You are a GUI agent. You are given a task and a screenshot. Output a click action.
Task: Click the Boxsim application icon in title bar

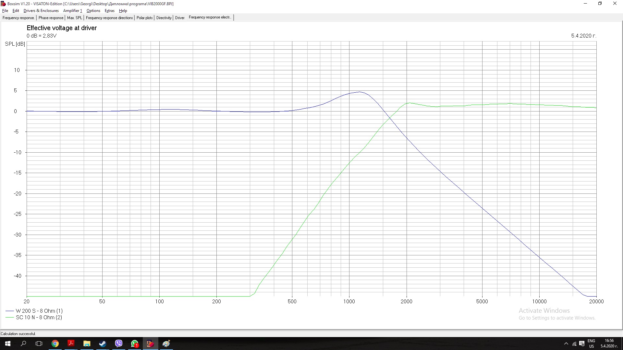pos(3,4)
